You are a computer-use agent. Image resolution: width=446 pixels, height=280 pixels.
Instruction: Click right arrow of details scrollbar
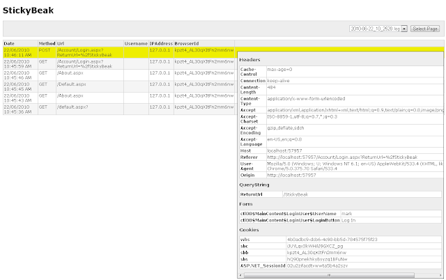[x=440, y=275]
